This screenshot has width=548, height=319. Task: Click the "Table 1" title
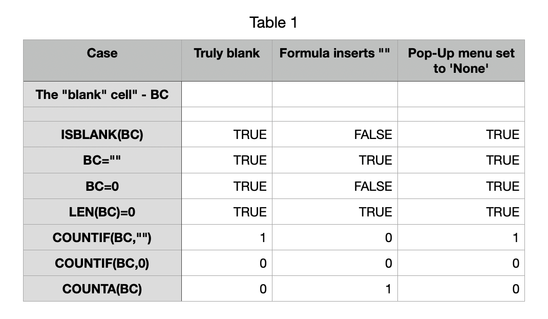tap(273, 23)
